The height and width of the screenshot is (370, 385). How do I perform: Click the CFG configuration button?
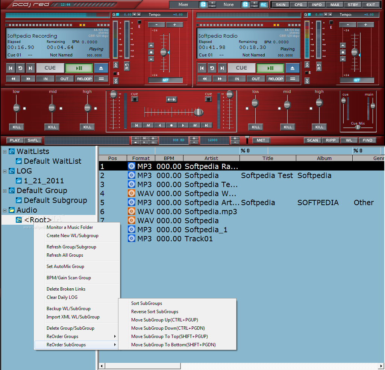tap(298, 5)
